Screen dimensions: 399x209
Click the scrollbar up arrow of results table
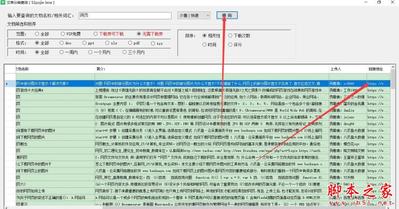pyautogui.click(x=393, y=67)
